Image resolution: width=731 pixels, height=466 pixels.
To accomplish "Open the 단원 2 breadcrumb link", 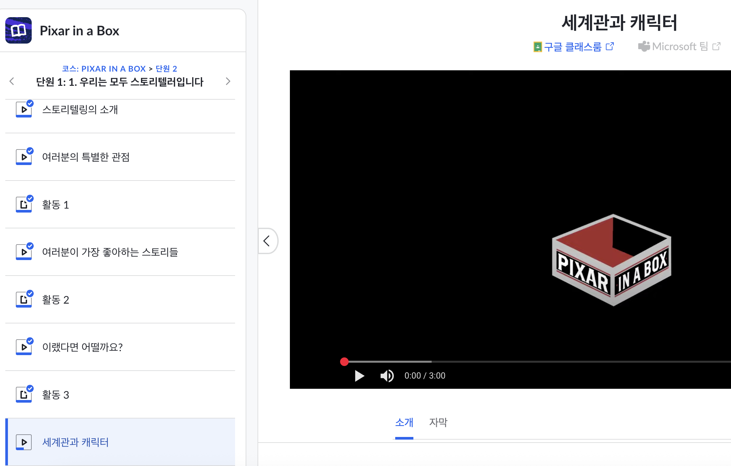I will (166, 69).
